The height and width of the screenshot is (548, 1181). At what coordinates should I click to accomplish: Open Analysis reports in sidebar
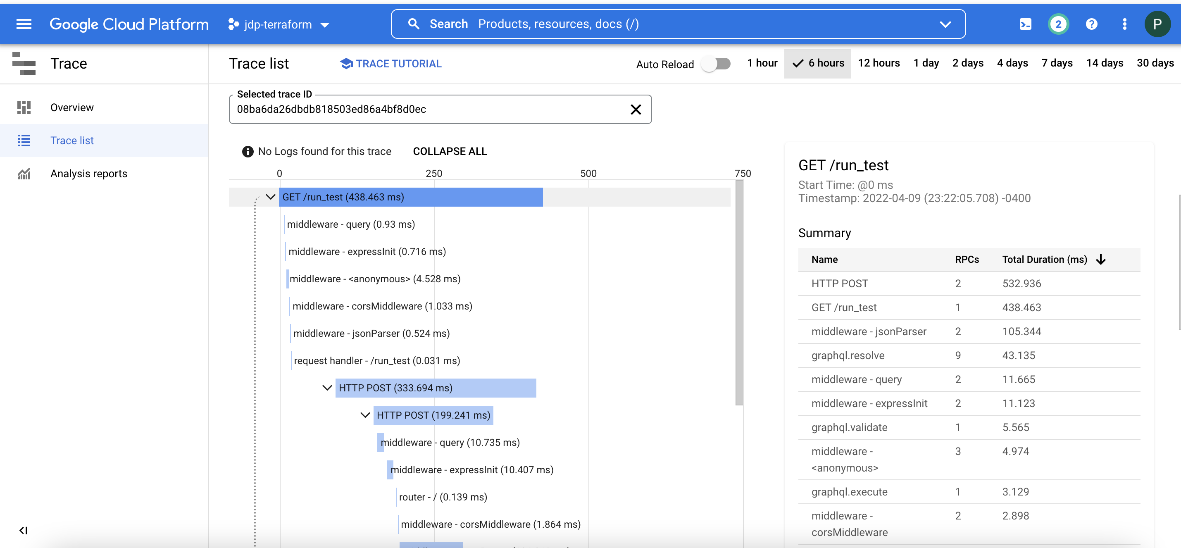(88, 174)
